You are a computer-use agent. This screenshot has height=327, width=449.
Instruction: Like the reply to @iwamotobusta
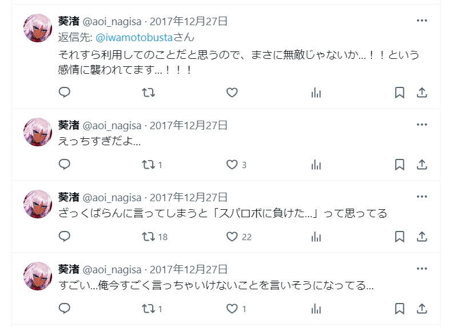tap(232, 93)
